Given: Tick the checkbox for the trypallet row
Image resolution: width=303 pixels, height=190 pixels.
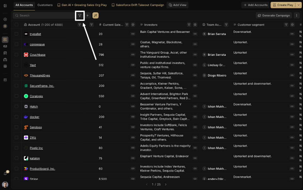Looking at the screenshot, I should [16, 34].
